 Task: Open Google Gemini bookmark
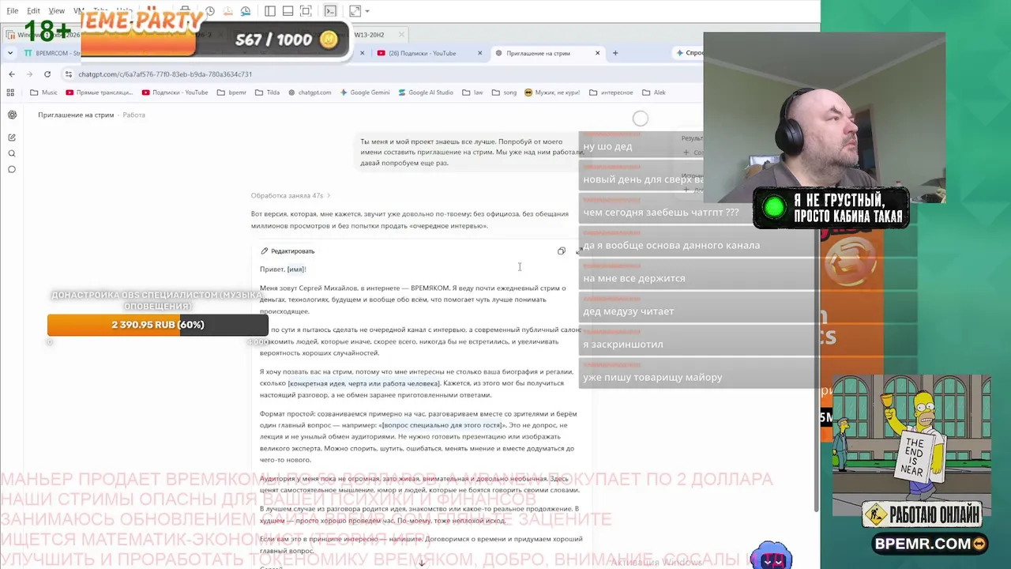click(365, 92)
